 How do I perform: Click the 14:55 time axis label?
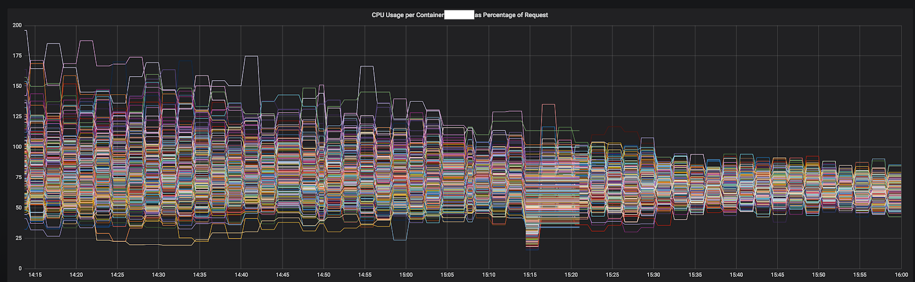tap(365, 275)
